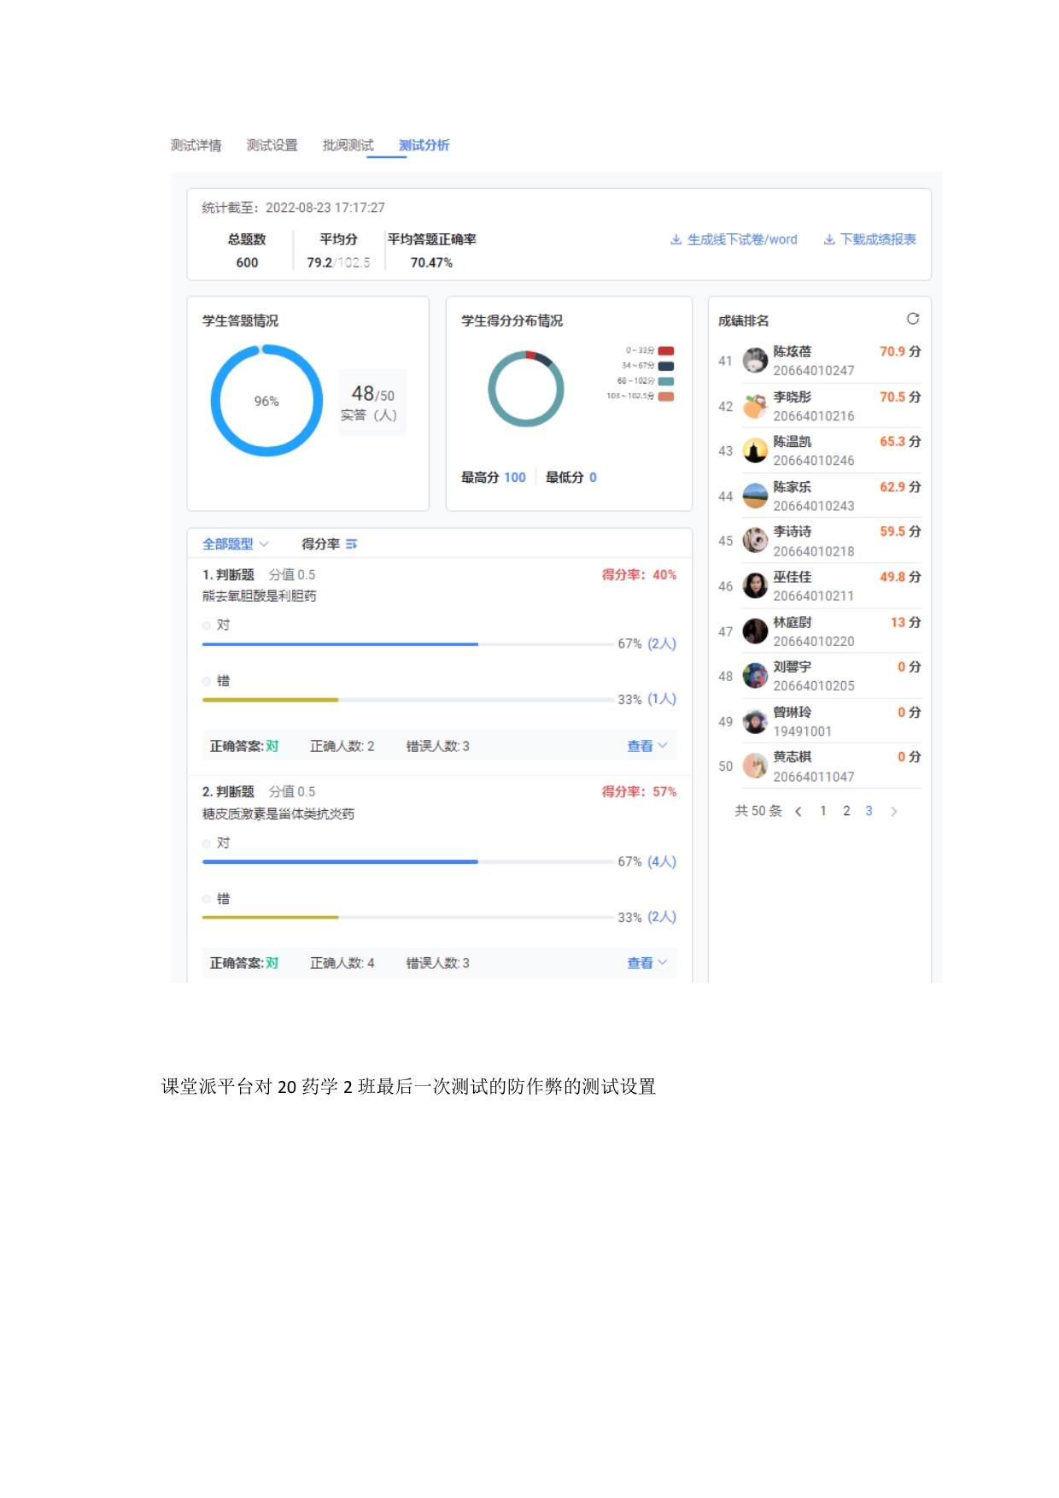
Task: Go to the next ranking page arrow
Action: click(893, 812)
